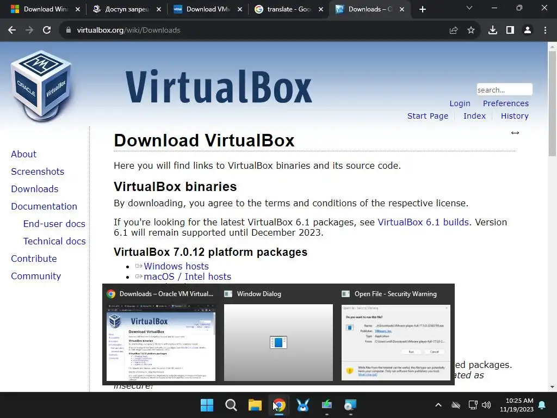The image size is (557, 418).
Task: Click the Chrome taskbar icon
Action: tap(279, 405)
